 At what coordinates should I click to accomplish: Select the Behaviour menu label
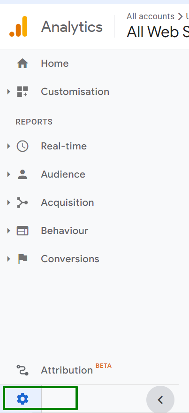pyautogui.click(x=65, y=231)
